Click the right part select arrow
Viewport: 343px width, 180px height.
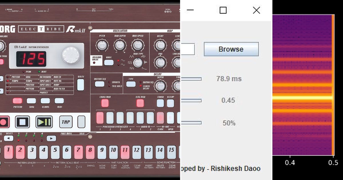click(x=51, y=138)
